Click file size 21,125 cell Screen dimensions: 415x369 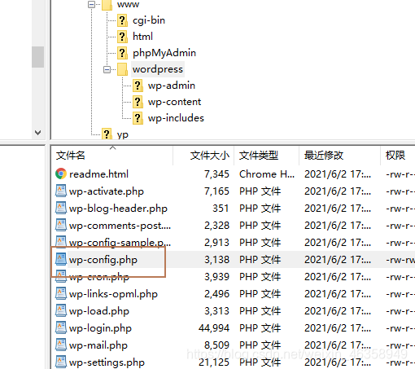(214, 362)
